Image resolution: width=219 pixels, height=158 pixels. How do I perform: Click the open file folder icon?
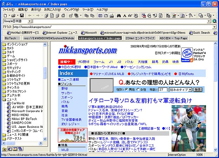click(x=13, y=16)
